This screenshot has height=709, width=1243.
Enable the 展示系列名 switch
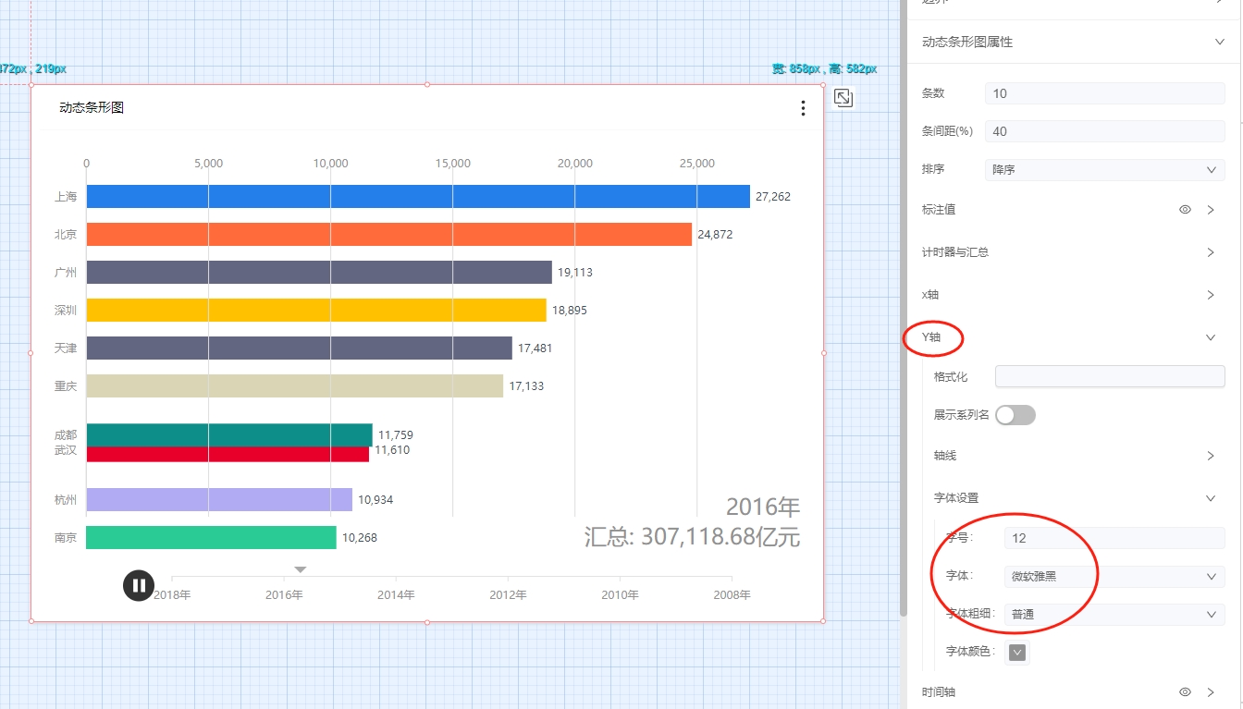[x=1015, y=415]
